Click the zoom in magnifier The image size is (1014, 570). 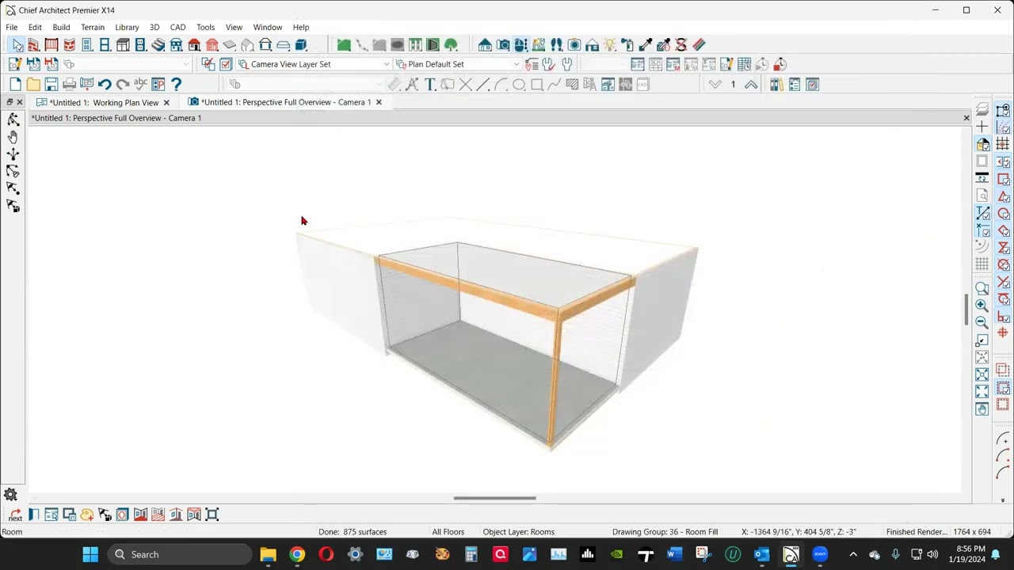coord(982,305)
